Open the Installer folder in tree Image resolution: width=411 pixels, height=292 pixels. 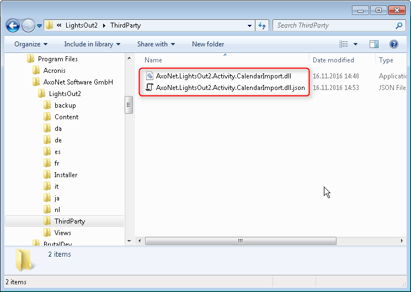coord(66,175)
